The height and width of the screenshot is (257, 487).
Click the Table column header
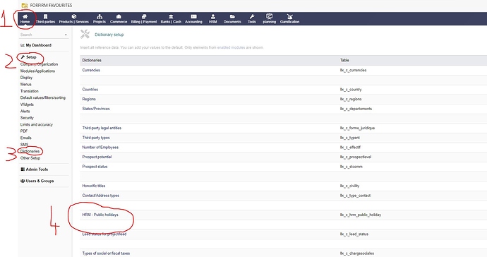tap(344, 60)
